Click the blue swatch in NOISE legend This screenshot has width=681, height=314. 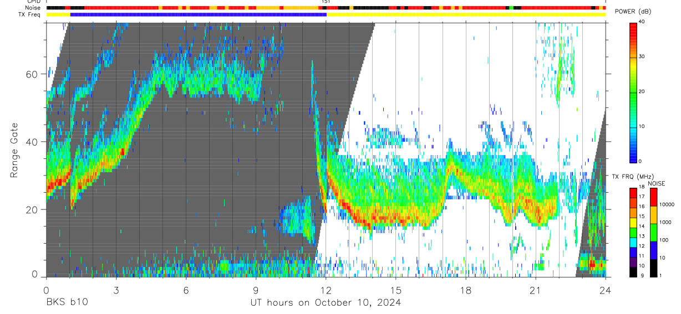click(654, 250)
